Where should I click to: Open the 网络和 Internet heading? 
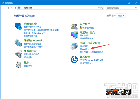click(x=33, y=40)
